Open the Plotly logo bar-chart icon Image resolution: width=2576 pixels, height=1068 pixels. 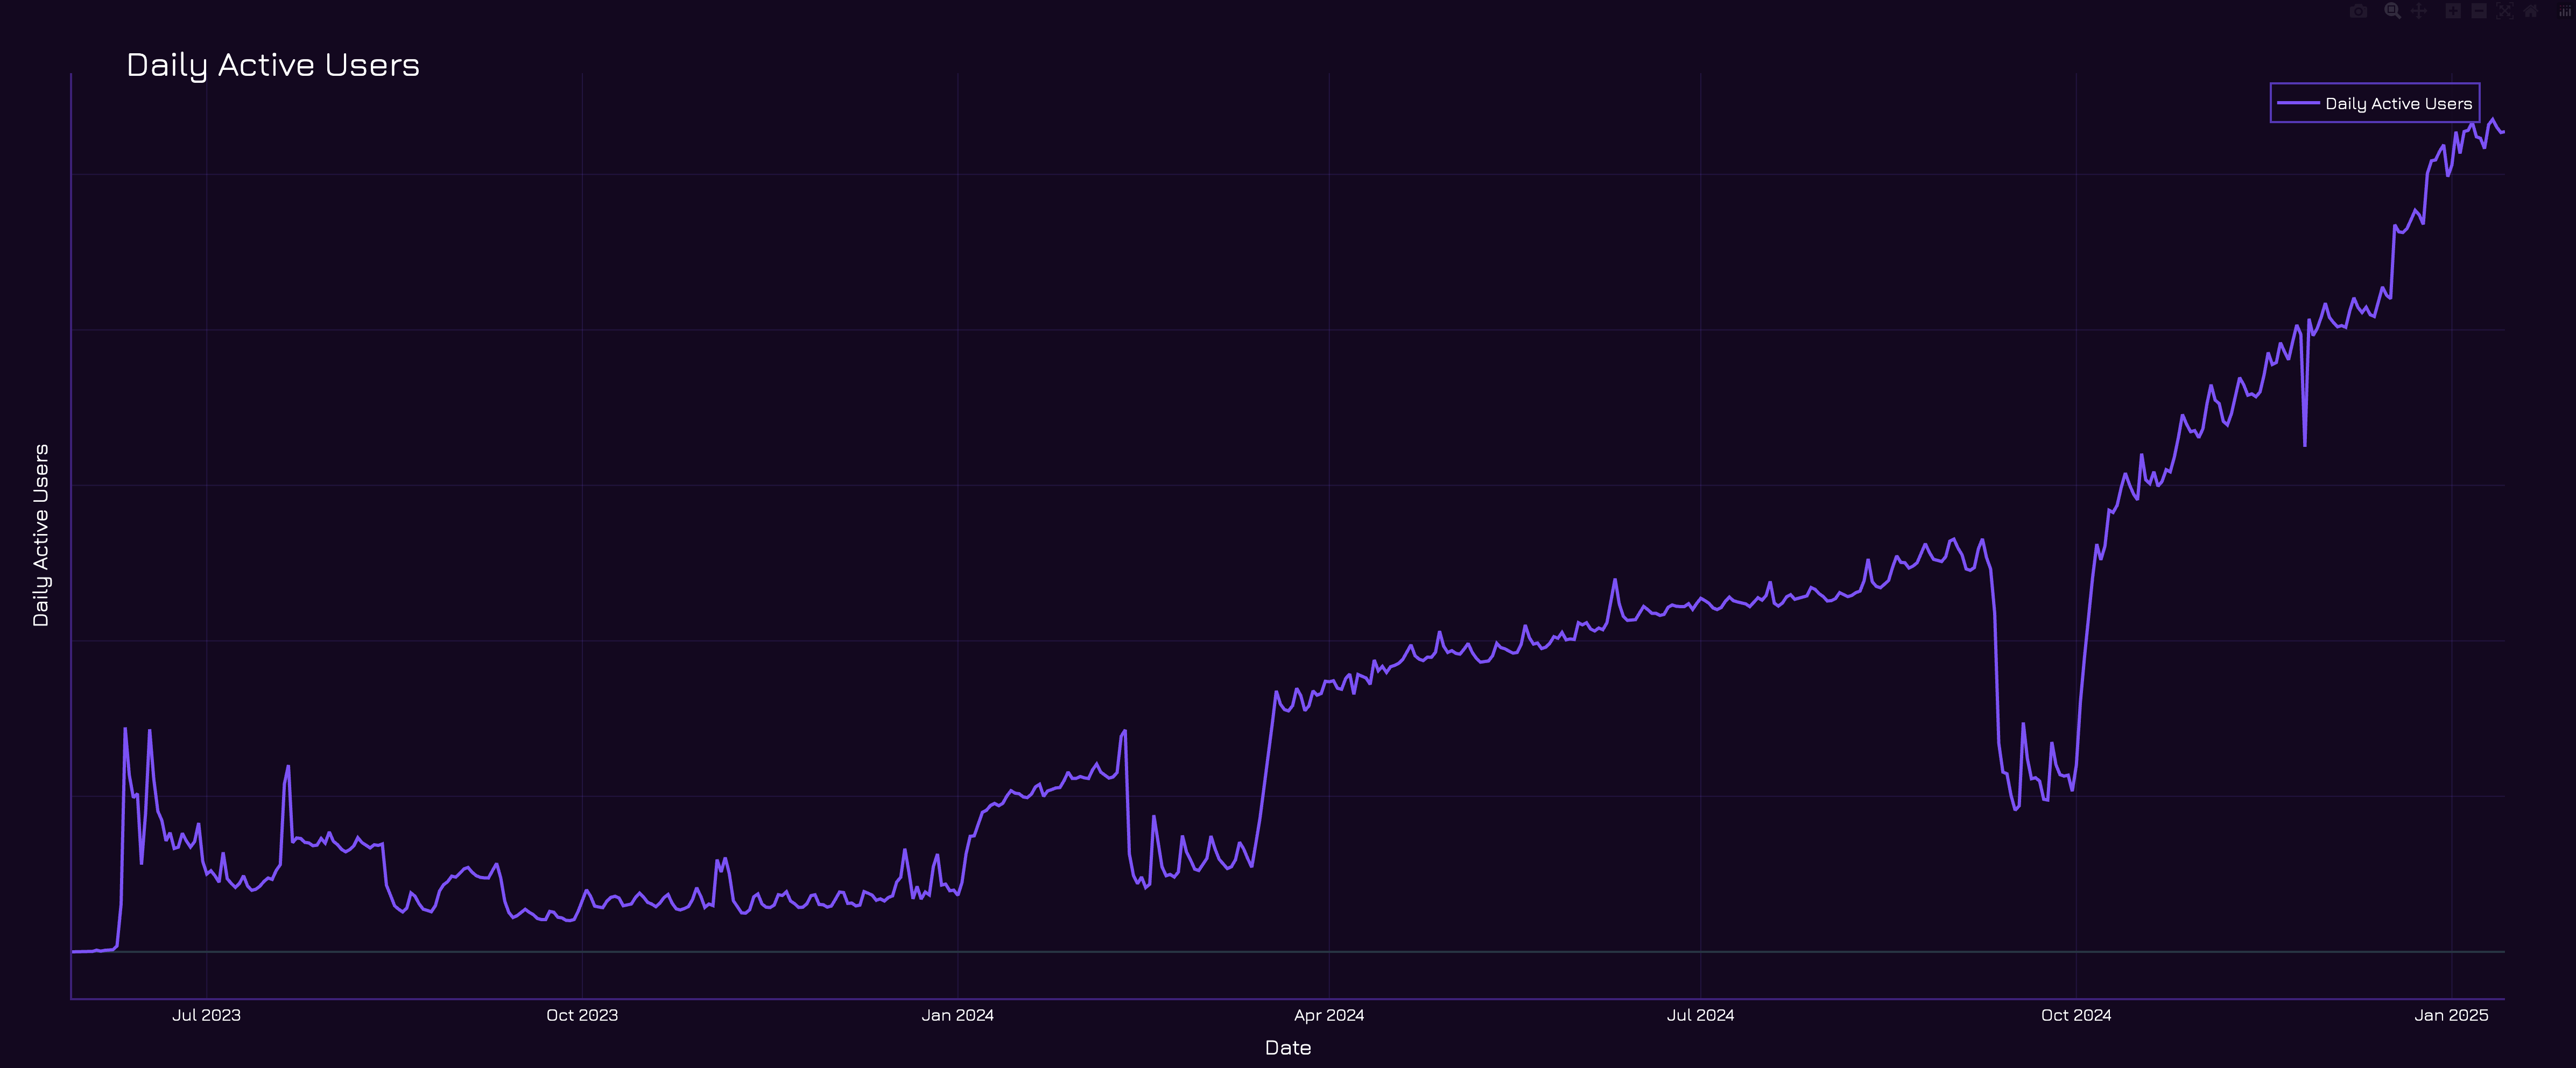click(x=2565, y=12)
